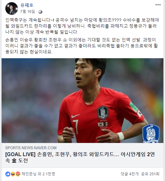Image resolution: width=165 pixels, height=181 pixels.
Task: Click the blue tiger emblem in article image
Action: click(x=151, y=133)
